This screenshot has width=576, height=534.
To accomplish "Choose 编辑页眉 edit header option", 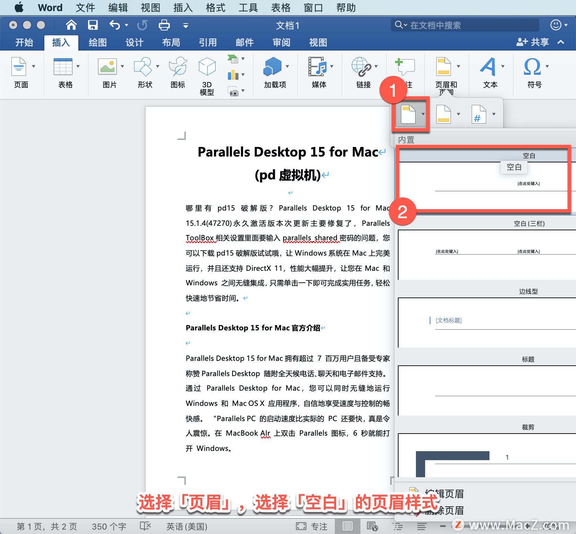I will (x=444, y=494).
